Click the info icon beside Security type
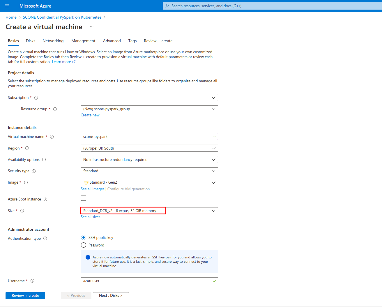 [x=34, y=171]
